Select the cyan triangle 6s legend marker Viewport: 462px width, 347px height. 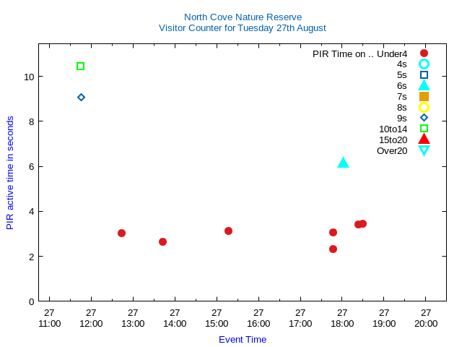click(x=424, y=85)
